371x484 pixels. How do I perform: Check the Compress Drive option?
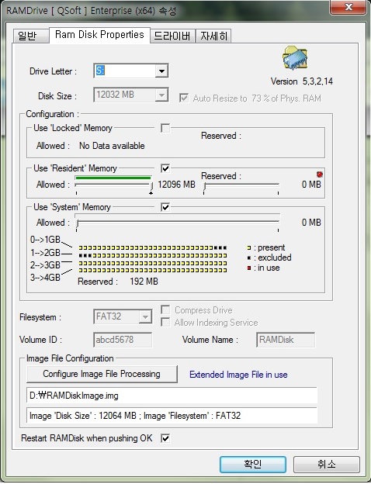click(165, 309)
